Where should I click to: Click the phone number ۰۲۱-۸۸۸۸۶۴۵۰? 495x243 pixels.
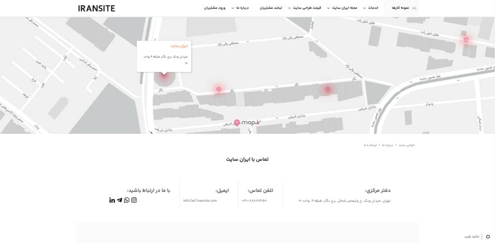pyautogui.click(x=254, y=200)
